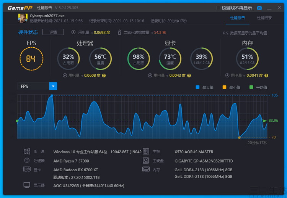
Task: Open the 详情 hardware details button
Action: 53,32
